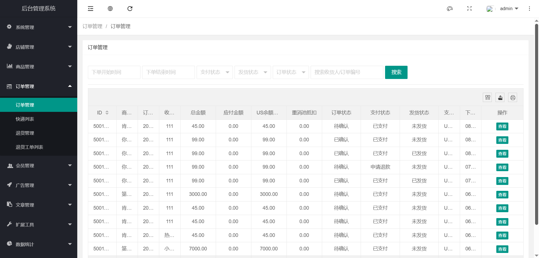Click 查看 for the 3000.00 order
Image resolution: width=539 pixels, height=258 pixels.
pos(502,194)
